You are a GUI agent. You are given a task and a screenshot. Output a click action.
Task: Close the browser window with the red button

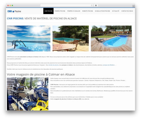coord(8,5)
